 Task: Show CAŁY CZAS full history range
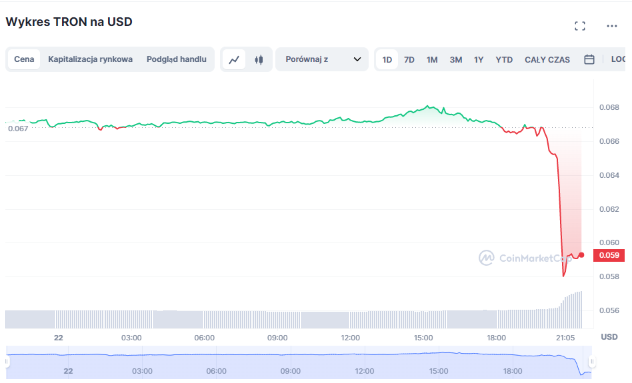tap(547, 59)
